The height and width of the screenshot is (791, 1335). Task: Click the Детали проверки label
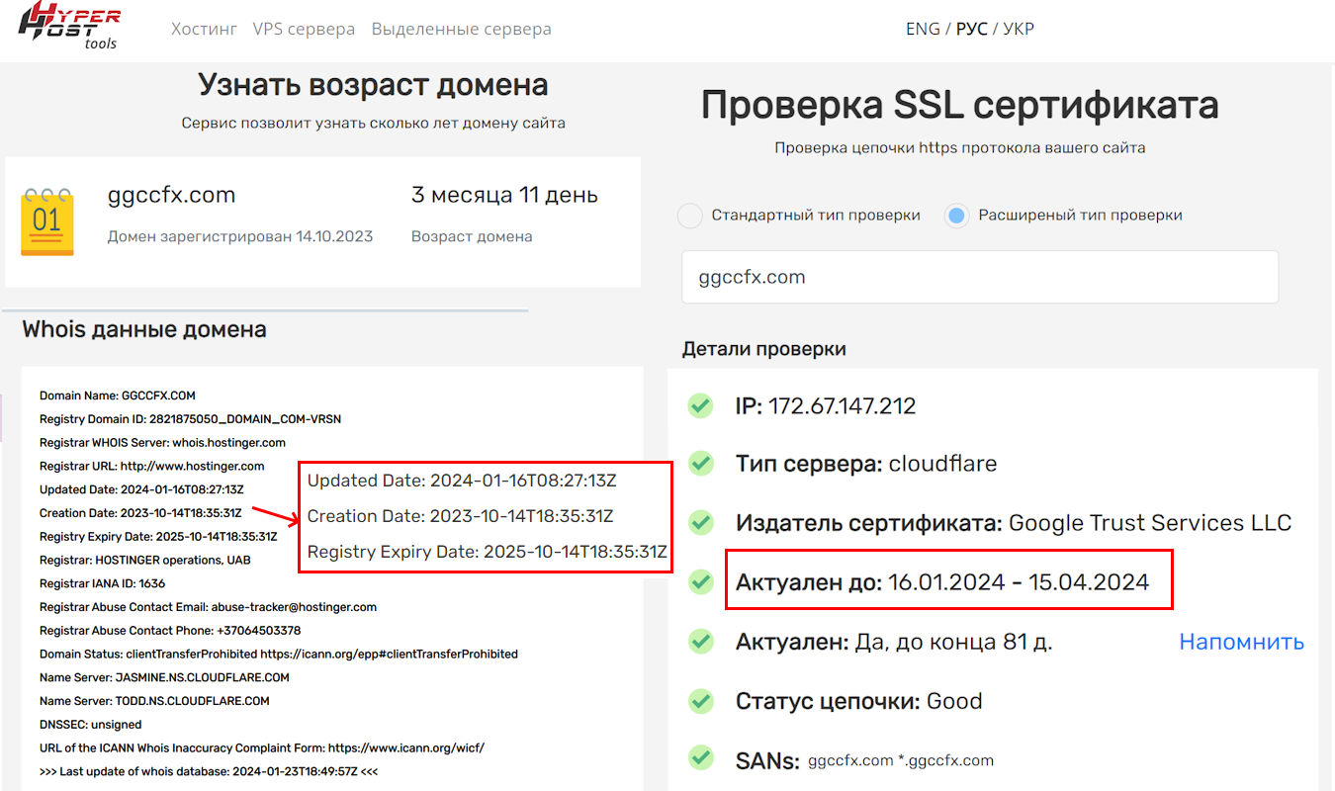764,349
